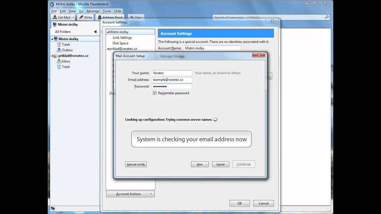Click the Password field
This screenshot has width=381, height=214.
coord(172,86)
